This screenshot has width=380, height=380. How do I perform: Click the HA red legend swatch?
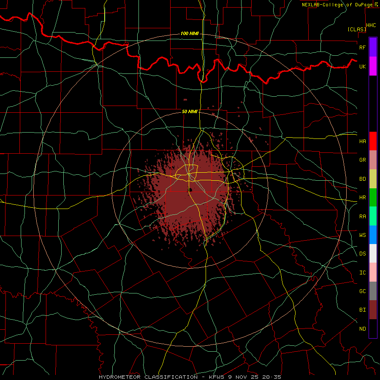coord(373,141)
